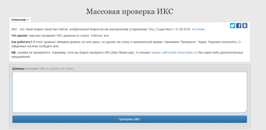Click the NB склейка paragraph

click(127, 55)
